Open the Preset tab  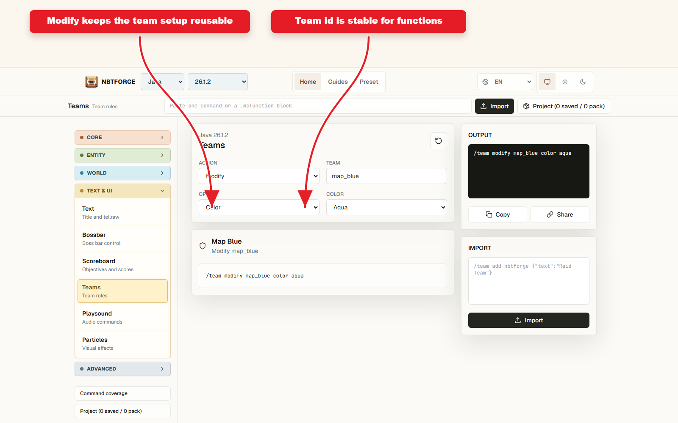click(x=369, y=82)
